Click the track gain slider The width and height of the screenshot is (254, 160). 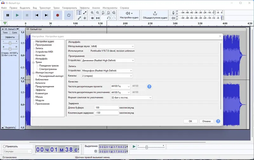click(x=10, y=43)
